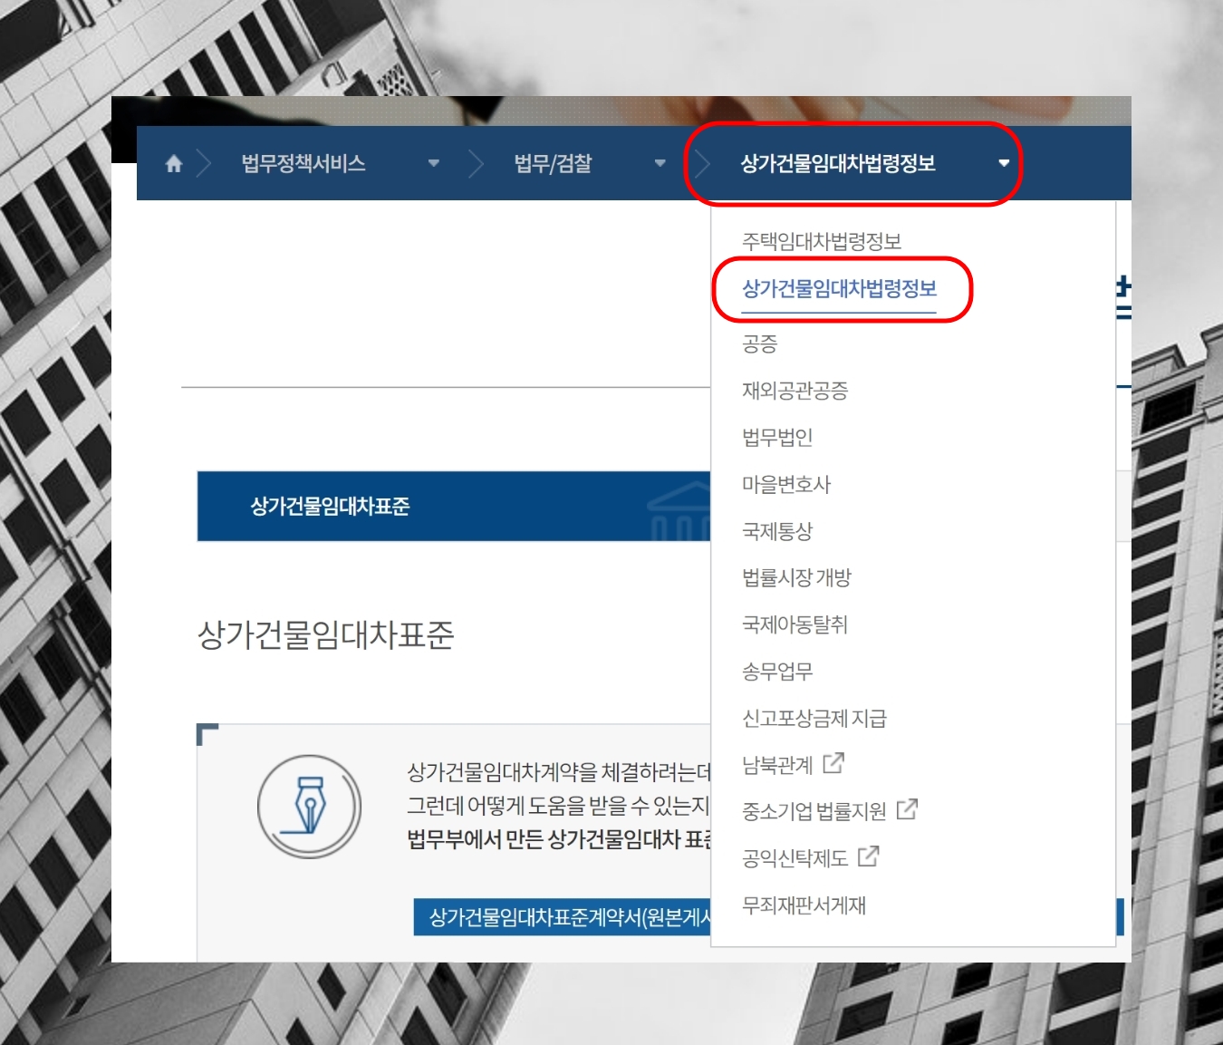This screenshot has height=1045, width=1223.
Task: Expand the 법무/검찰 breadcrumb dropdown arrow
Action: coord(660,164)
